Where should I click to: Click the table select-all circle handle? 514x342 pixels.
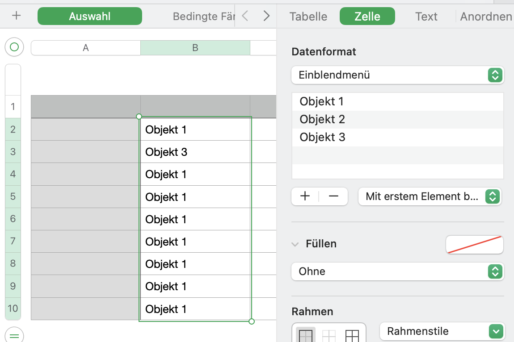point(14,47)
